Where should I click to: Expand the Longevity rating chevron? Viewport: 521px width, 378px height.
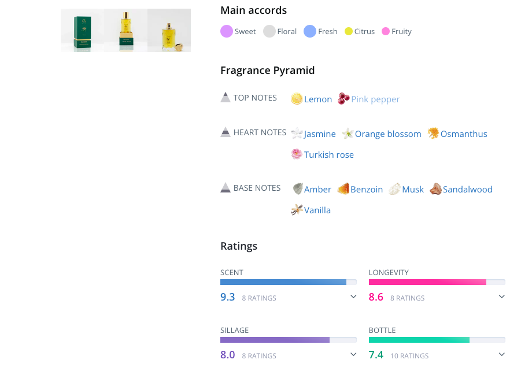point(501,297)
